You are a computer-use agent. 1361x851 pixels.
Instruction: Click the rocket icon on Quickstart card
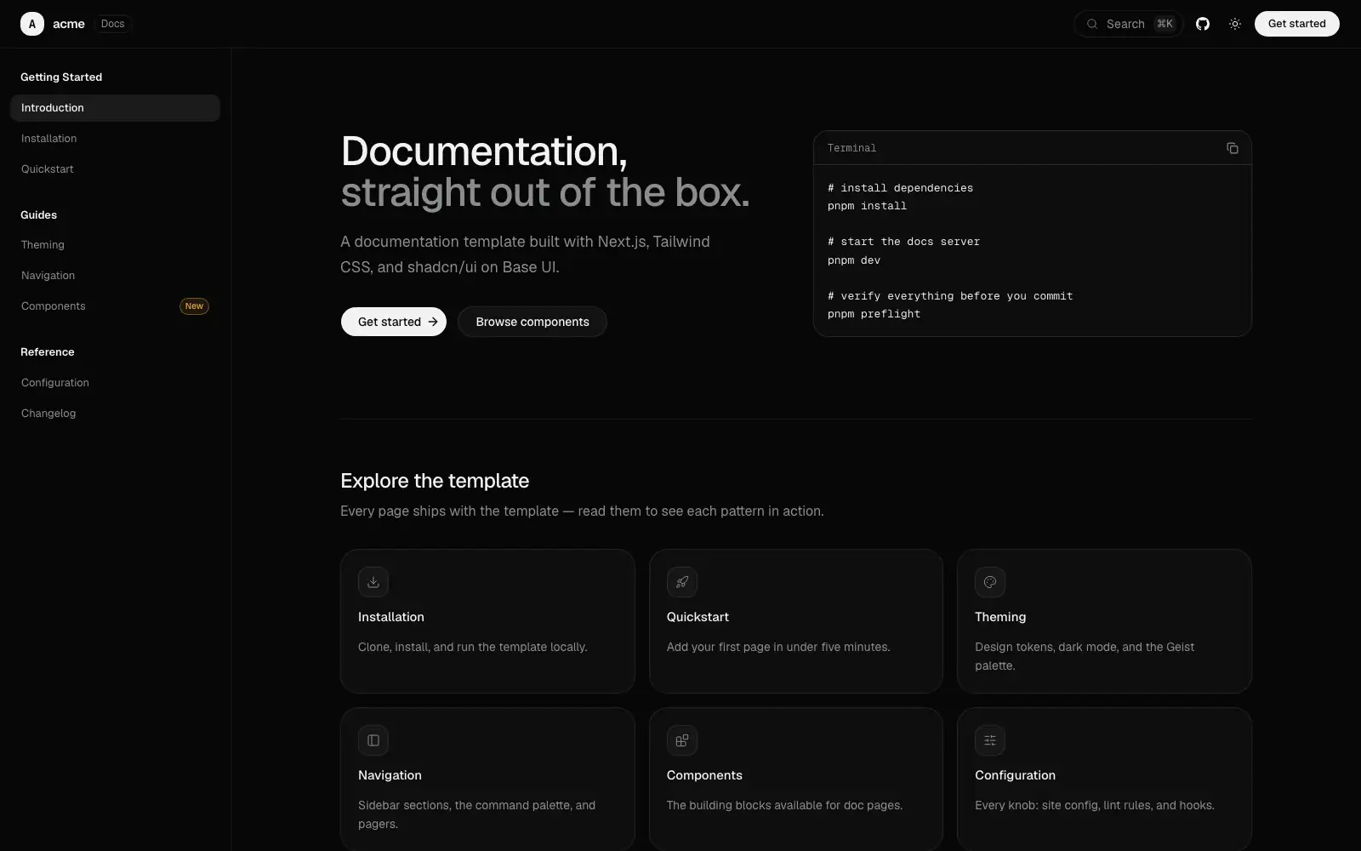pyautogui.click(x=682, y=582)
